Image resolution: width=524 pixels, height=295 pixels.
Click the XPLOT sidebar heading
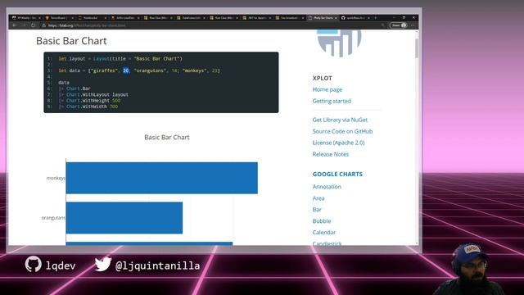[x=322, y=79]
